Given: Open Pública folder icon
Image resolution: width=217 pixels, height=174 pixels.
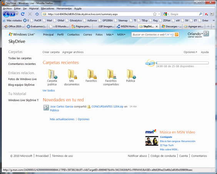Looking at the screenshot, I should pos(131,74).
